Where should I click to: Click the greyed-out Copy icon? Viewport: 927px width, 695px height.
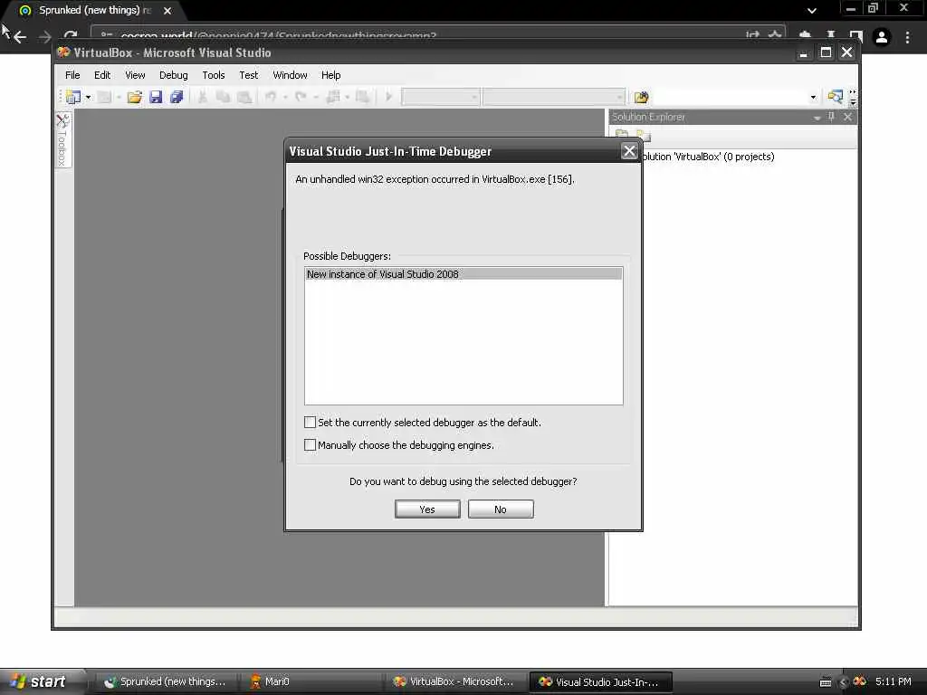click(x=223, y=97)
